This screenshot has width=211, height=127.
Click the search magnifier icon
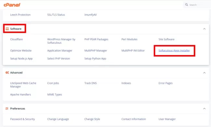187,5
